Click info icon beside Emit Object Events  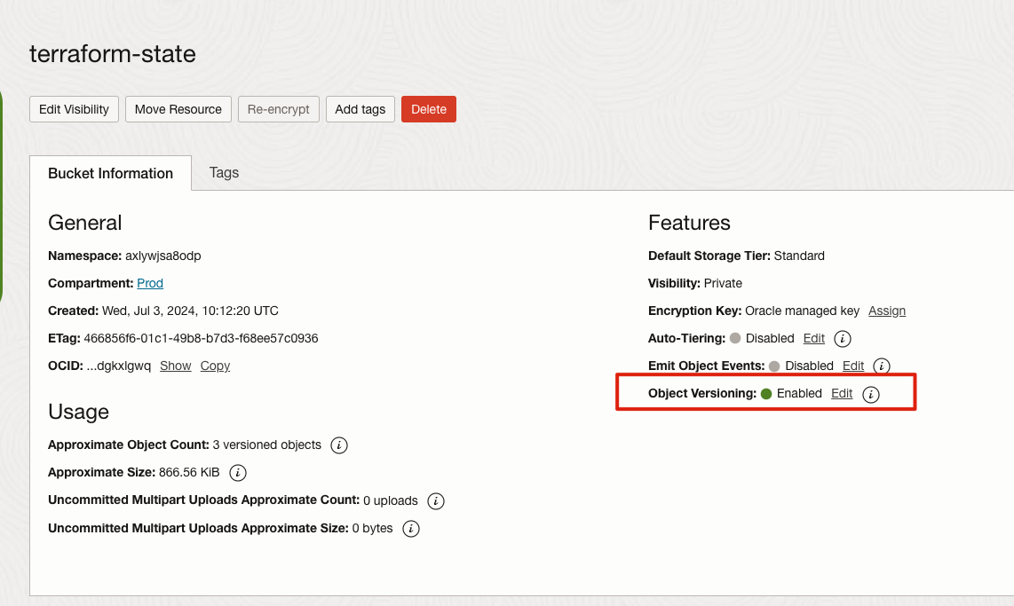[882, 366]
